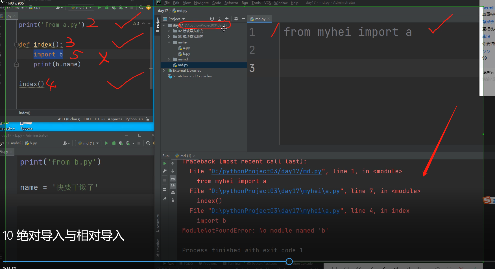
Task: Toggle scroll to end in Run console
Action: pyautogui.click(x=173, y=186)
